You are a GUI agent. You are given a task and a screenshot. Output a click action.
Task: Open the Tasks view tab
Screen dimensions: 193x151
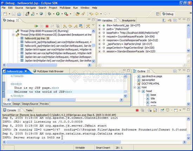29,110
